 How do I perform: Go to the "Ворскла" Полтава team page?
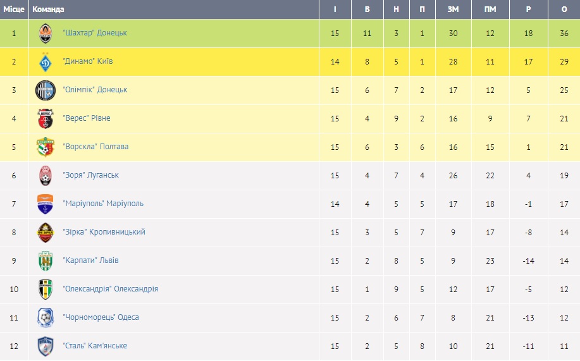[x=96, y=147]
